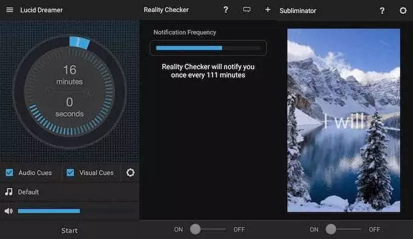413x239 pixels.
Task: Click the Reality Checker message bubble icon
Action: [247, 10]
